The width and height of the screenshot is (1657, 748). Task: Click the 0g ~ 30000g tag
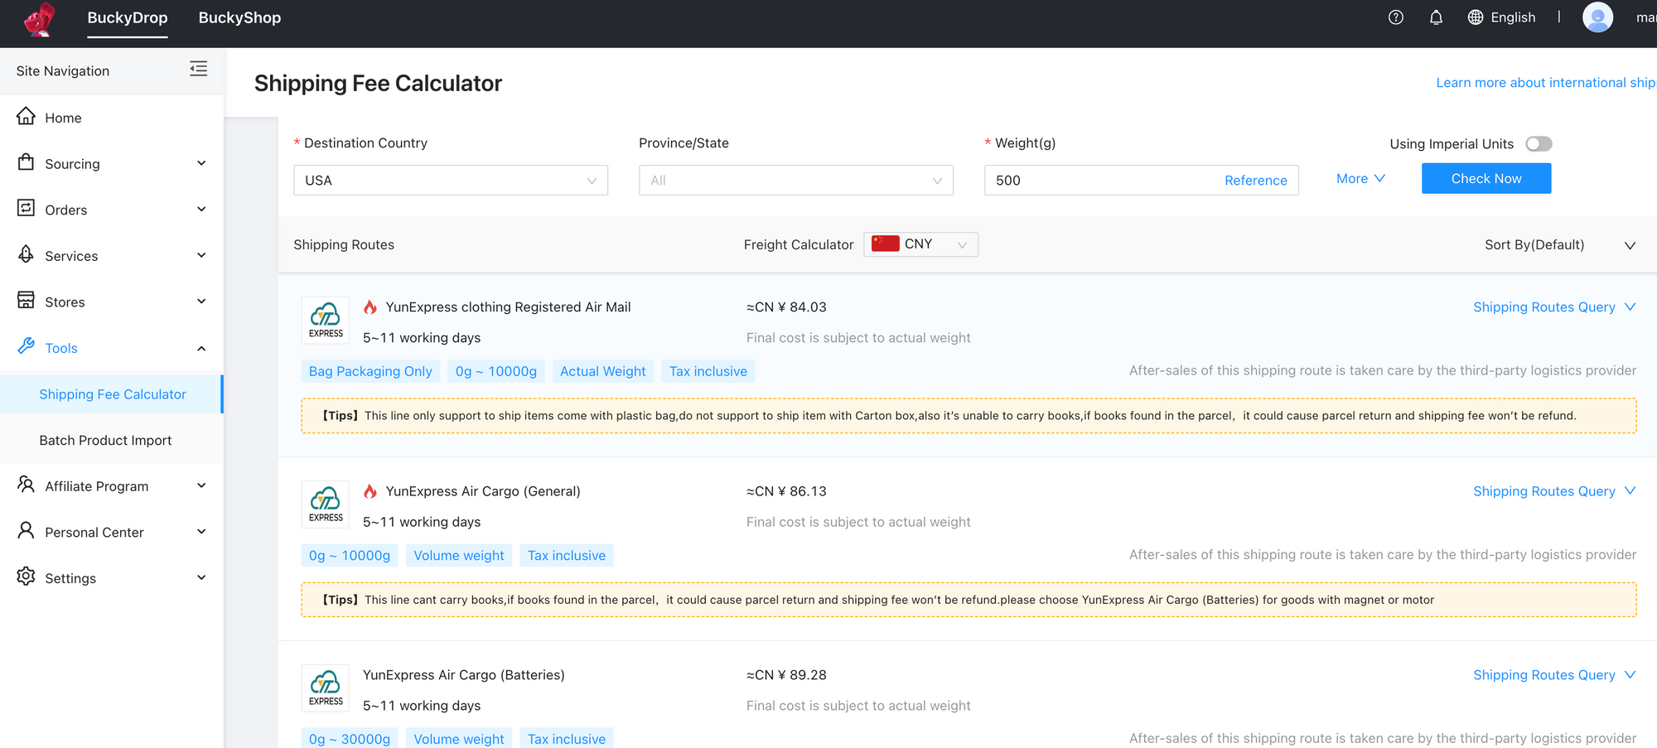pyautogui.click(x=350, y=738)
